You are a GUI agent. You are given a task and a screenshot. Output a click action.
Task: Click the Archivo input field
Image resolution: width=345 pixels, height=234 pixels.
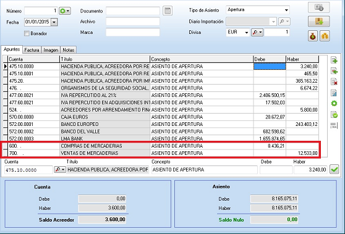click(133, 22)
